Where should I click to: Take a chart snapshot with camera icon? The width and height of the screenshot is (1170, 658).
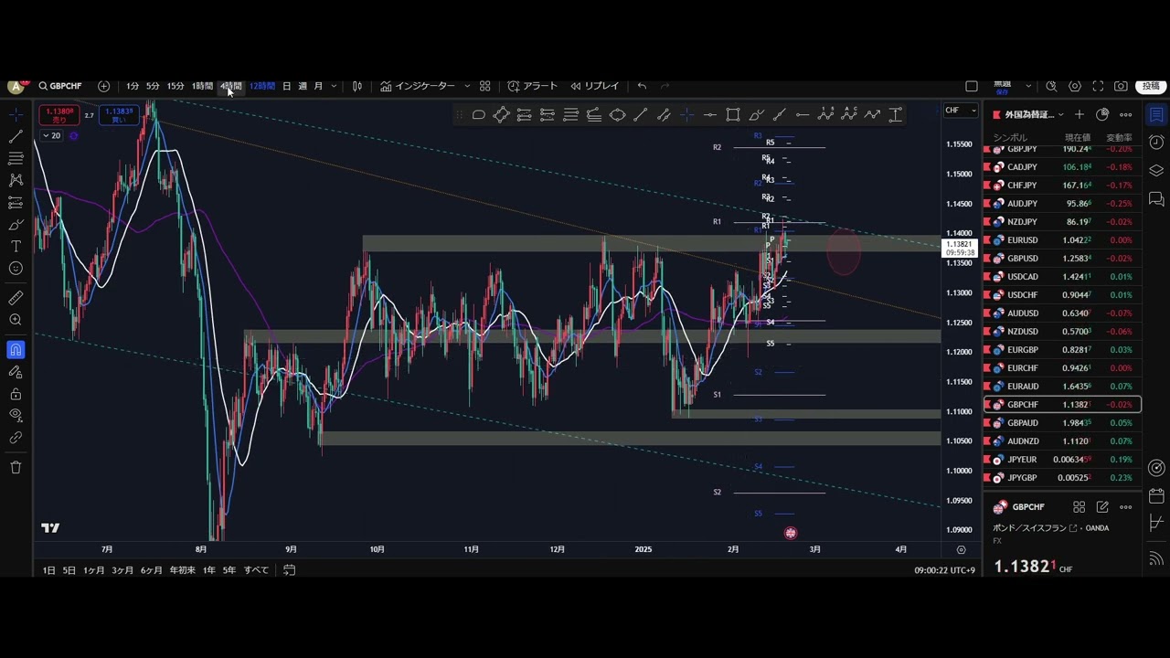[1121, 86]
